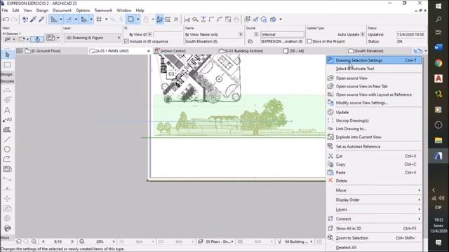
Task: Toggle Include in ID sequence checkbox
Action: tap(126, 41)
